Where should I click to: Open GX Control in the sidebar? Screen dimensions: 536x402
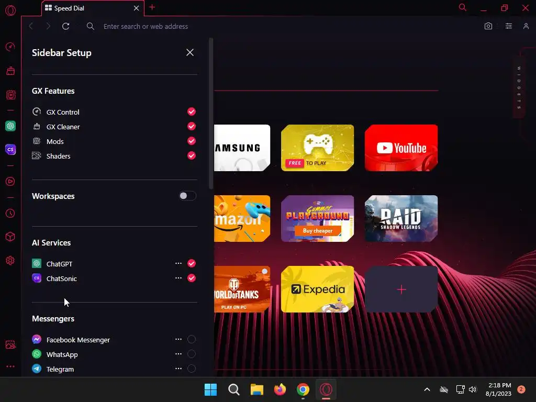point(10,47)
